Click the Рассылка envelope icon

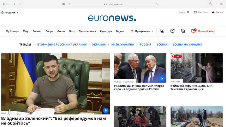[x=195, y=12]
